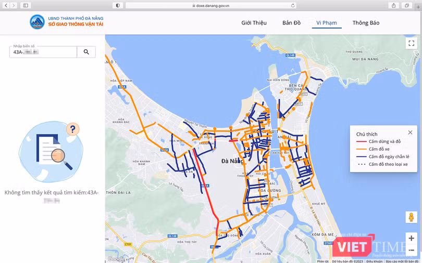Click the Cấm đỗ ngày chẵn lẻ legend entry
The width and height of the screenshot is (422, 263).
pos(383,157)
